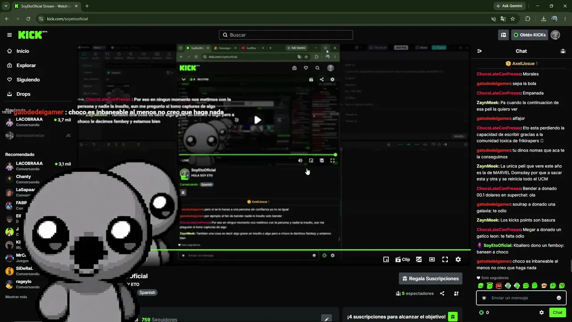Open Drops in the sidebar
The image size is (572, 322).
tap(19, 94)
